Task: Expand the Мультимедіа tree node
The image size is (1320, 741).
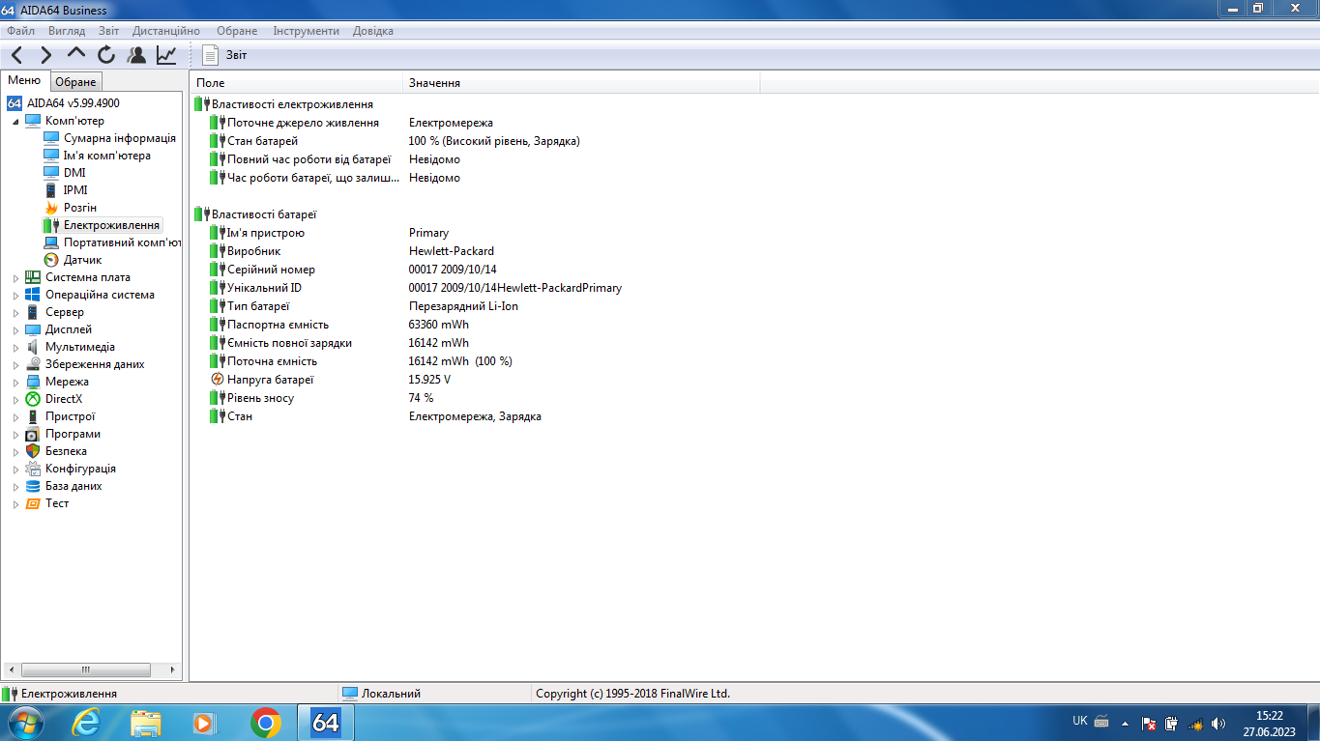Action: (x=15, y=347)
